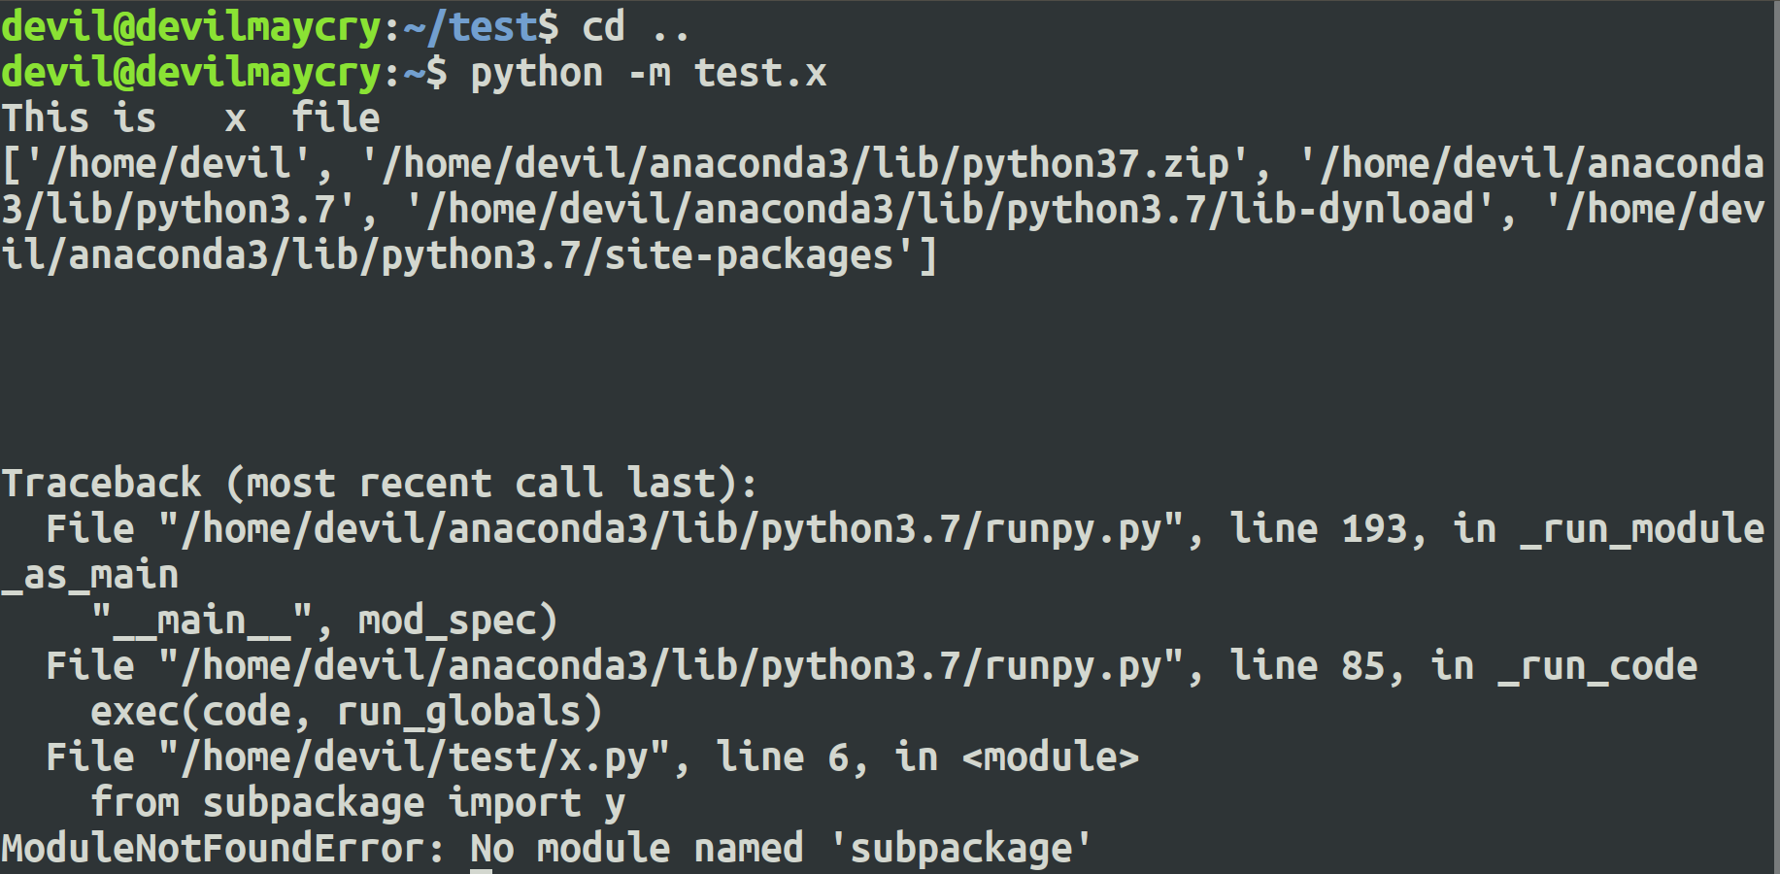Click the 'This is x file' output line
The image size is (1780, 874).
(x=191, y=118)
